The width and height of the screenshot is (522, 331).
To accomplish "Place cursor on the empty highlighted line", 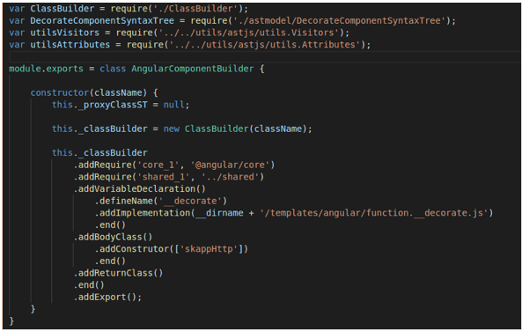I will (265, 56).
